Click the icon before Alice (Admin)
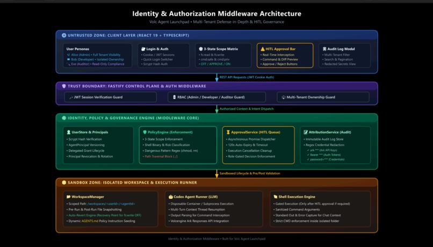The image size is (433, 247). [68, 55]
